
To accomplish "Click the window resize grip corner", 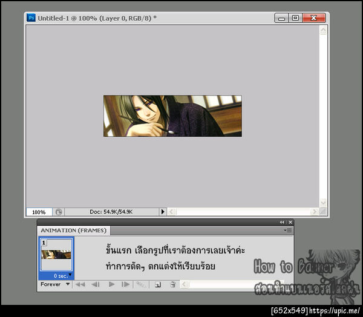I will [323, 212].
